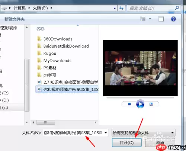Toggle the preview pane icon
This screenshot has width=186, height=151.
(161, 19)
